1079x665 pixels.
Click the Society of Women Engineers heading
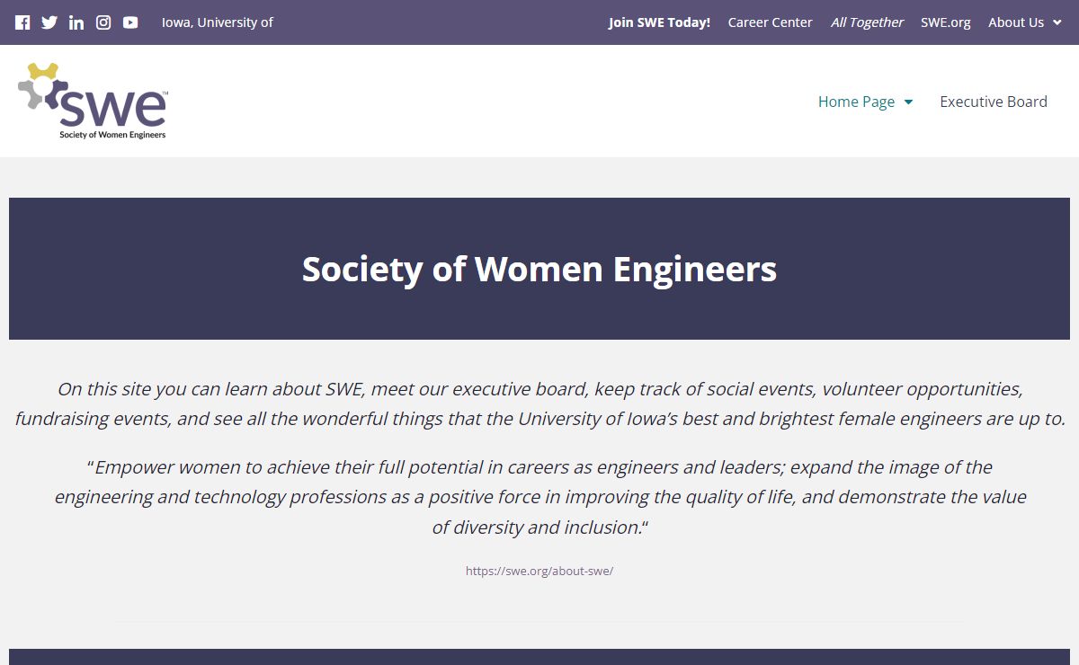539,269
